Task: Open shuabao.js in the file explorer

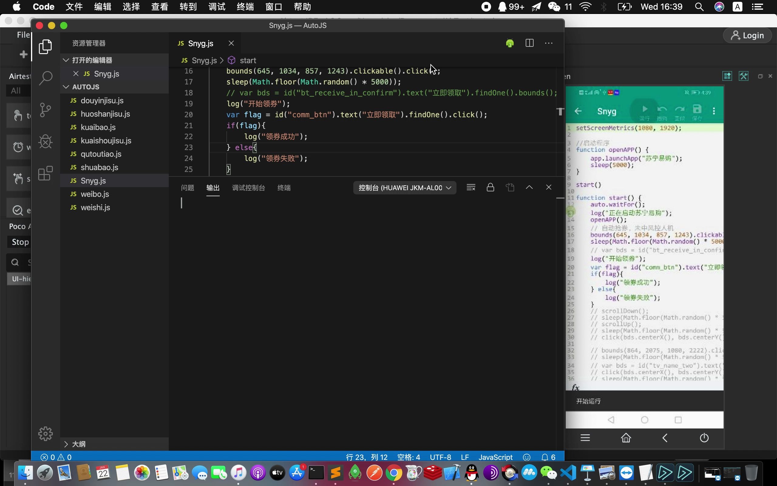Action: click(x=114, y=167)
